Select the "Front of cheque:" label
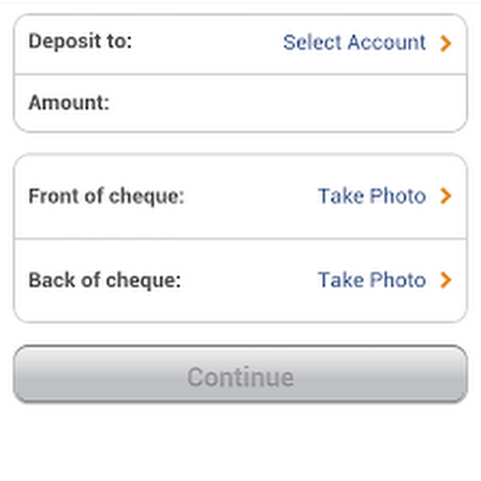 point(106,197)
